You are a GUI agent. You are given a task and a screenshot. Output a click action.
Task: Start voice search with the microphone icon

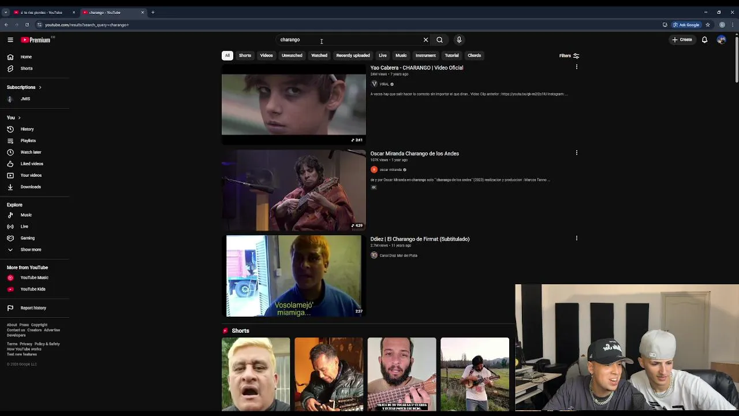pos(459,40)
